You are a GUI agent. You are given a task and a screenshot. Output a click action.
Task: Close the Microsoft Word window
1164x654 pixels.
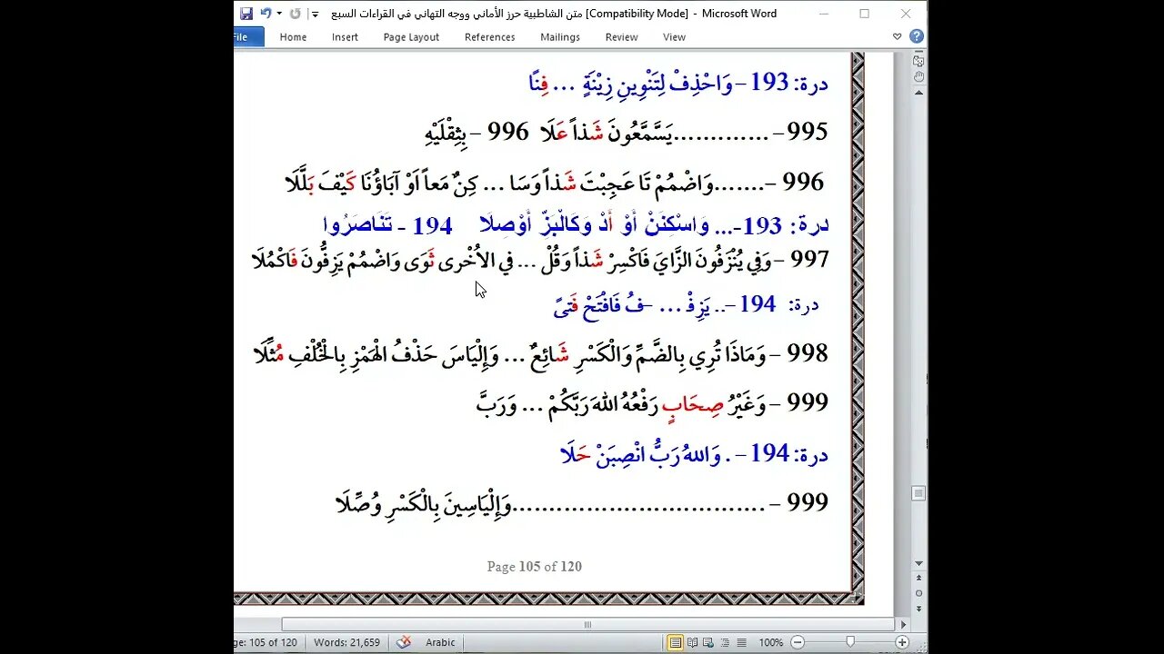(x=906, y=14)
